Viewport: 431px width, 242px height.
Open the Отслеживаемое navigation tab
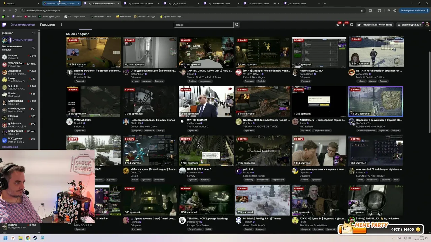tap(23, 25)
